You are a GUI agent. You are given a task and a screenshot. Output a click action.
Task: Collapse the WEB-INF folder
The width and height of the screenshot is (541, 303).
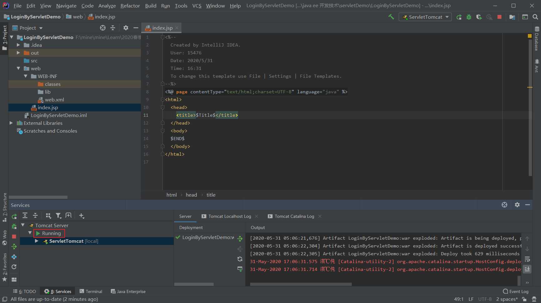coord(25,76)
